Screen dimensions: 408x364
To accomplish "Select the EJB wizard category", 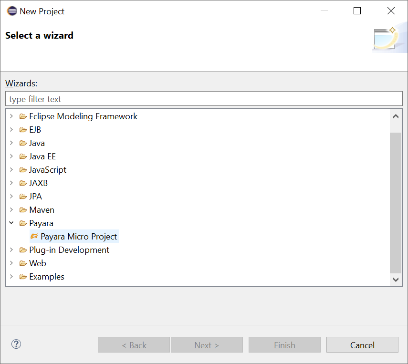I will coord(35,130).
